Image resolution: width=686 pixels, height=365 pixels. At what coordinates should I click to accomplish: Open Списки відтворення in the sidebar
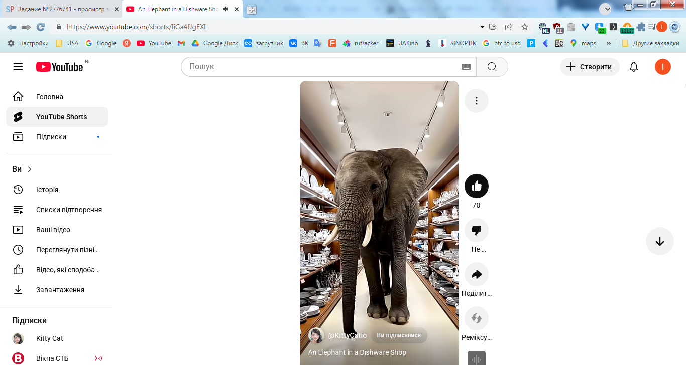[57, 210]
